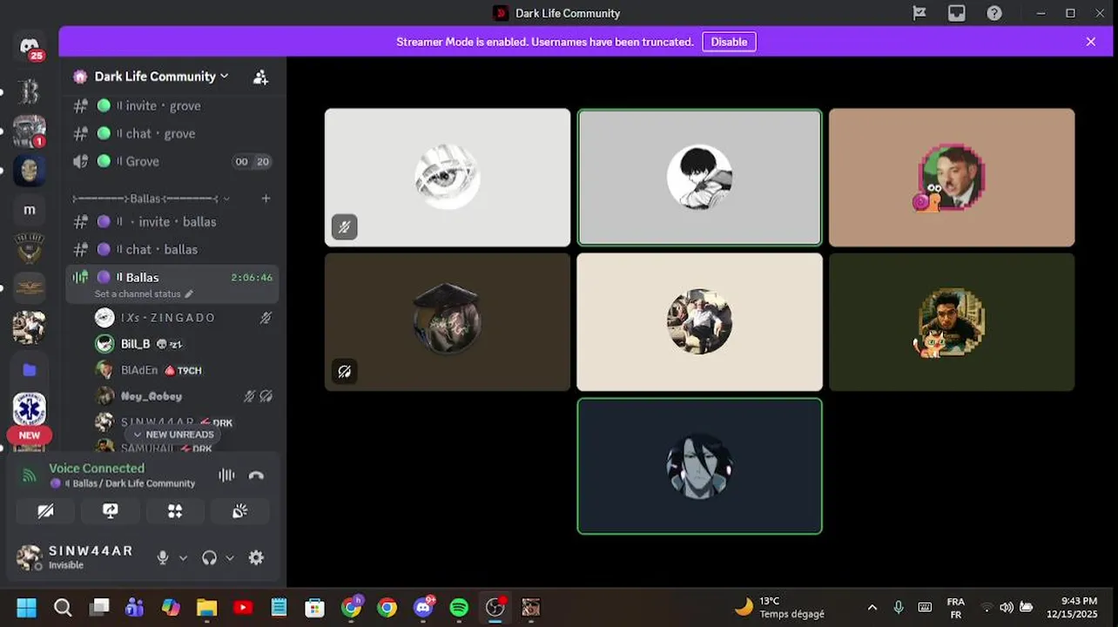The height and width of the screenshot is (627, 1118).
Task: Open microphone input options arrow
Action: coord(183,558)
